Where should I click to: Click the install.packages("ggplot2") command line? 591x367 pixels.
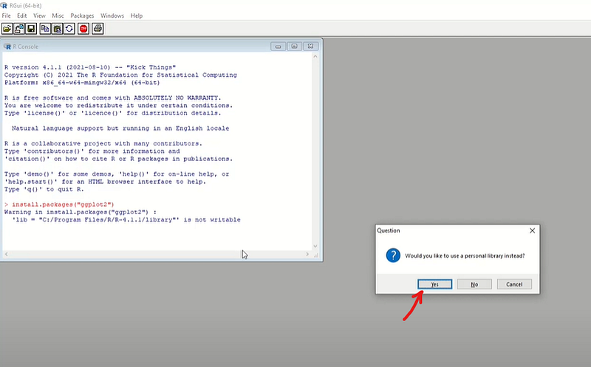pos(59,205)
